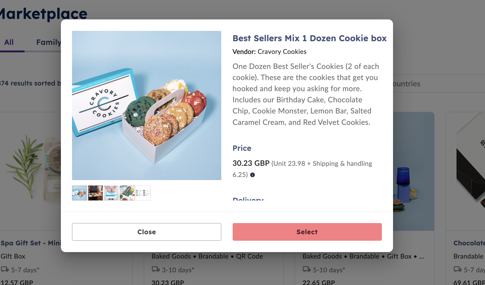
Task: Click the price info icon
Action: click(x=252, y=175)
